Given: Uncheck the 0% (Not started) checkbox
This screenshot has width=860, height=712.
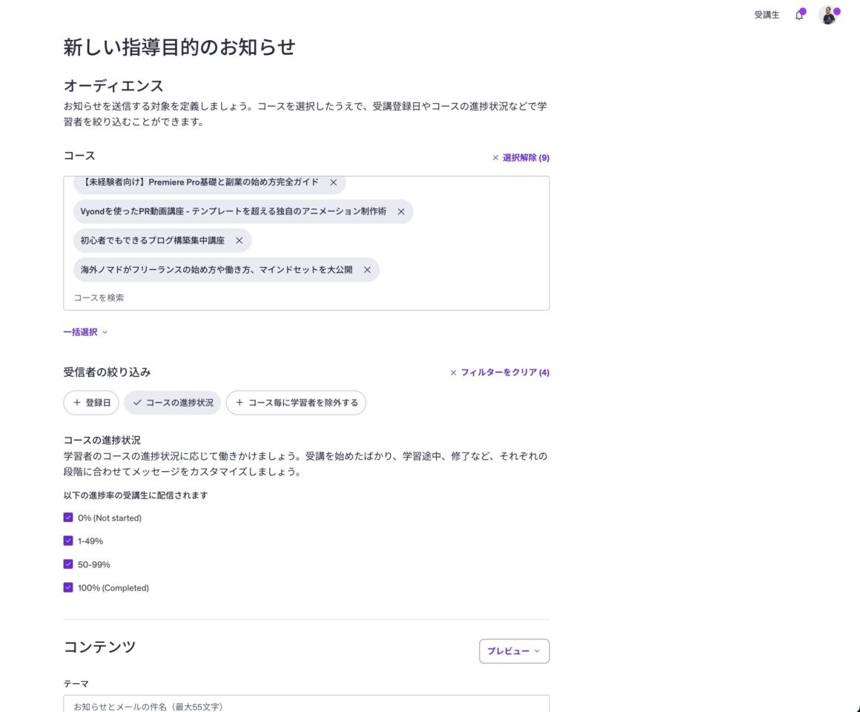Looking at the screenshot, I should (x=68, y=518).
